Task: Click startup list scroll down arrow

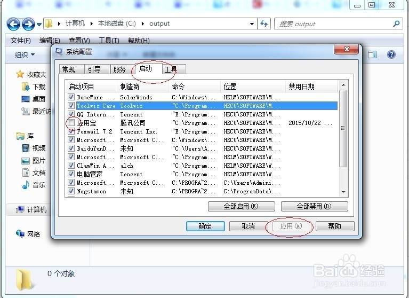Action: 343,192
